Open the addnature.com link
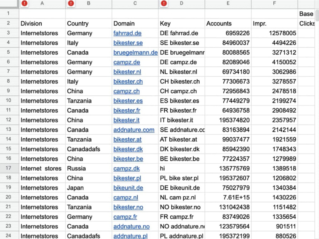319x239 pixels. [x=134, y=130]
